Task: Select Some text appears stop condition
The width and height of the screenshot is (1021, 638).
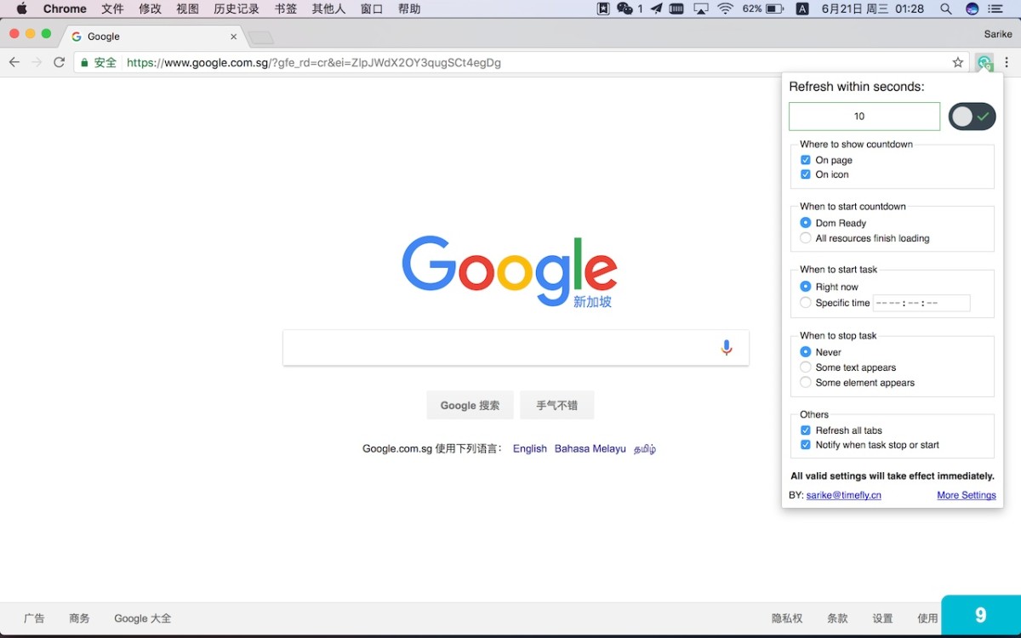Action: (806, 367)
